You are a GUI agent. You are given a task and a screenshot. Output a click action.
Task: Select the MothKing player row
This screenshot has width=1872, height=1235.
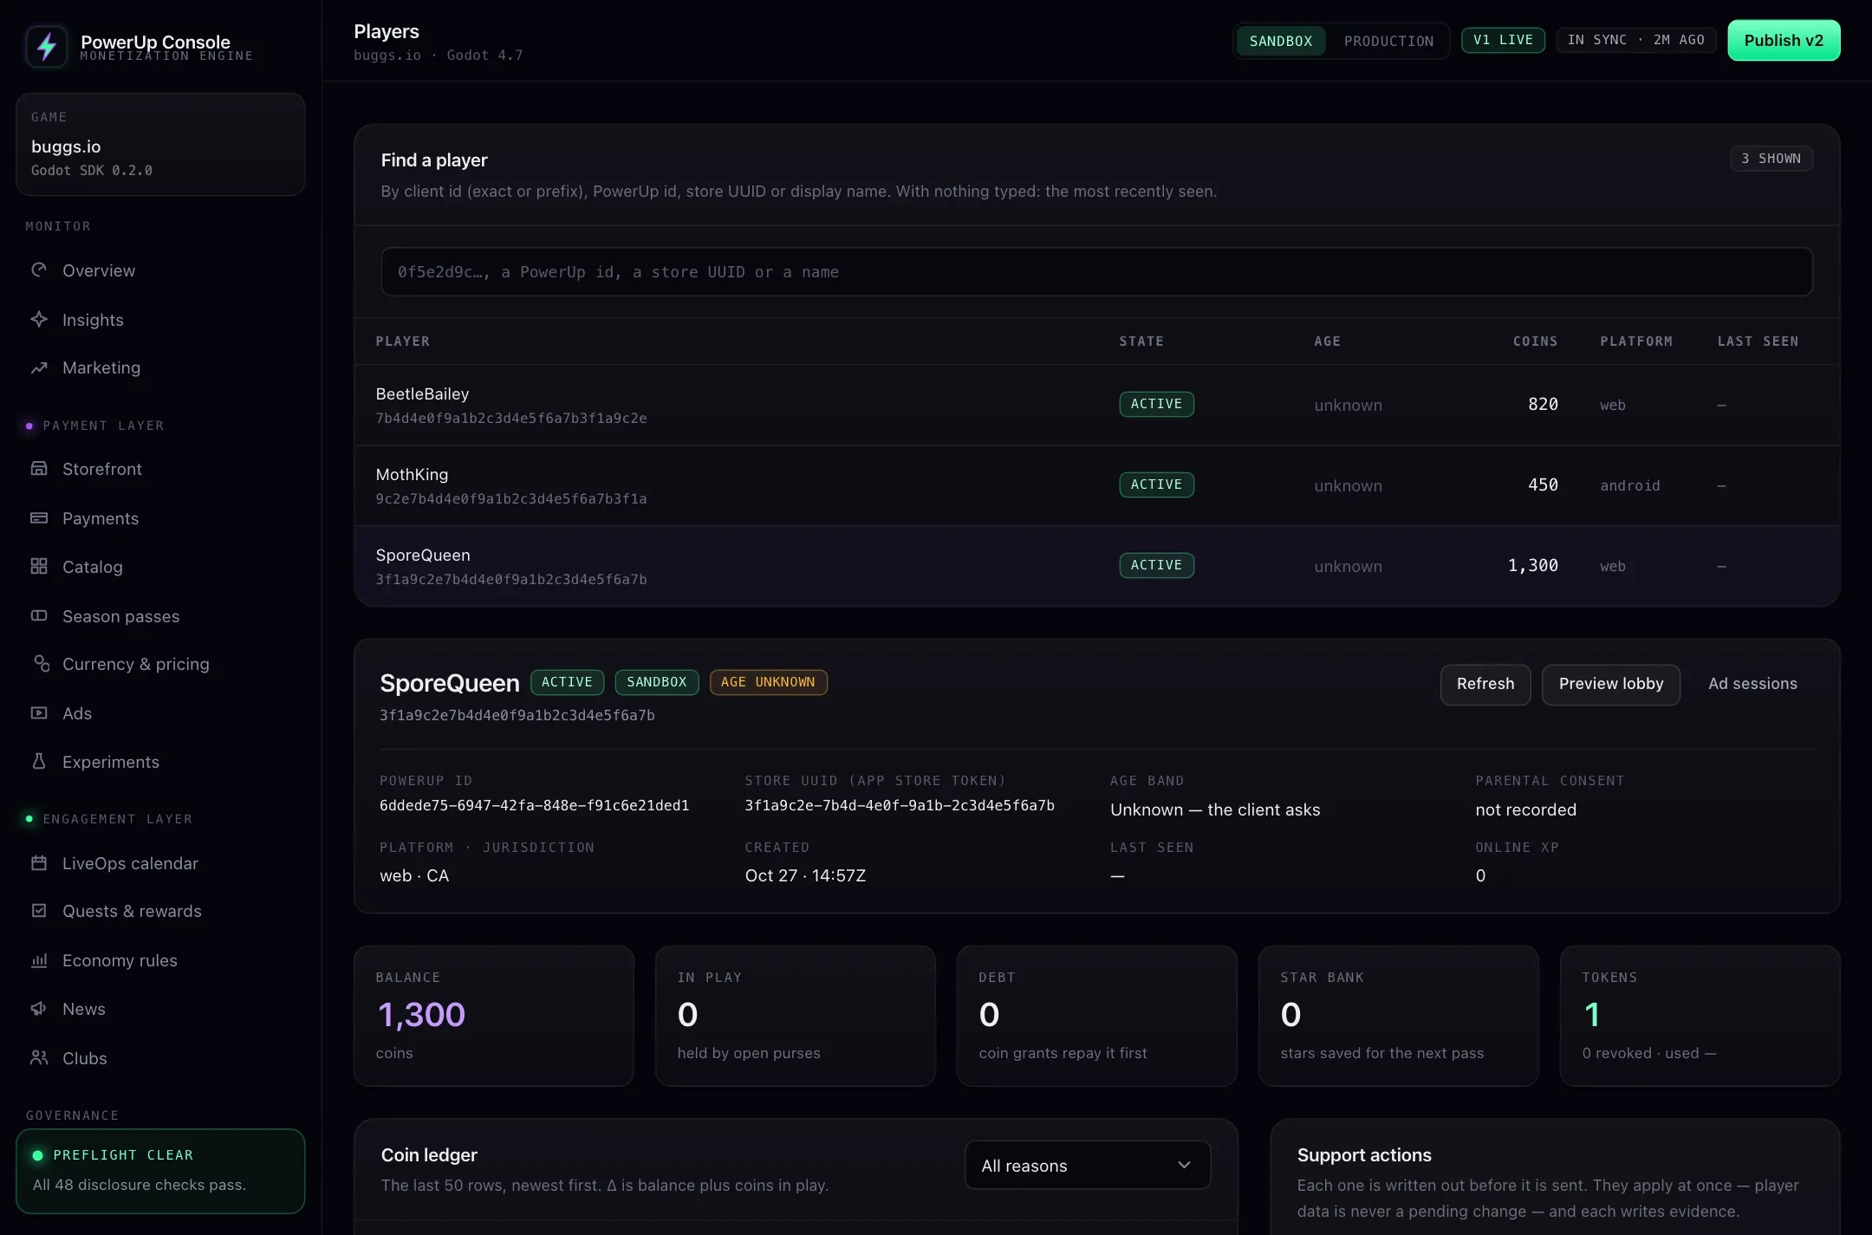click(x=1096, y=485)
